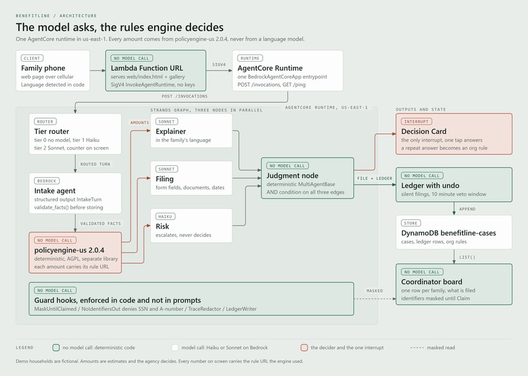The image size is (528, 376).
Task: Click the white model-call legend swatch
Action: point(175,347)
